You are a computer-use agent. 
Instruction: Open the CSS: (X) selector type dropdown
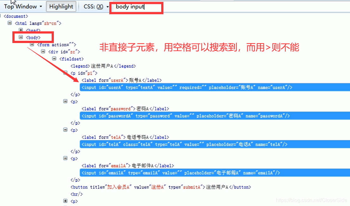(x=96, y=6)
